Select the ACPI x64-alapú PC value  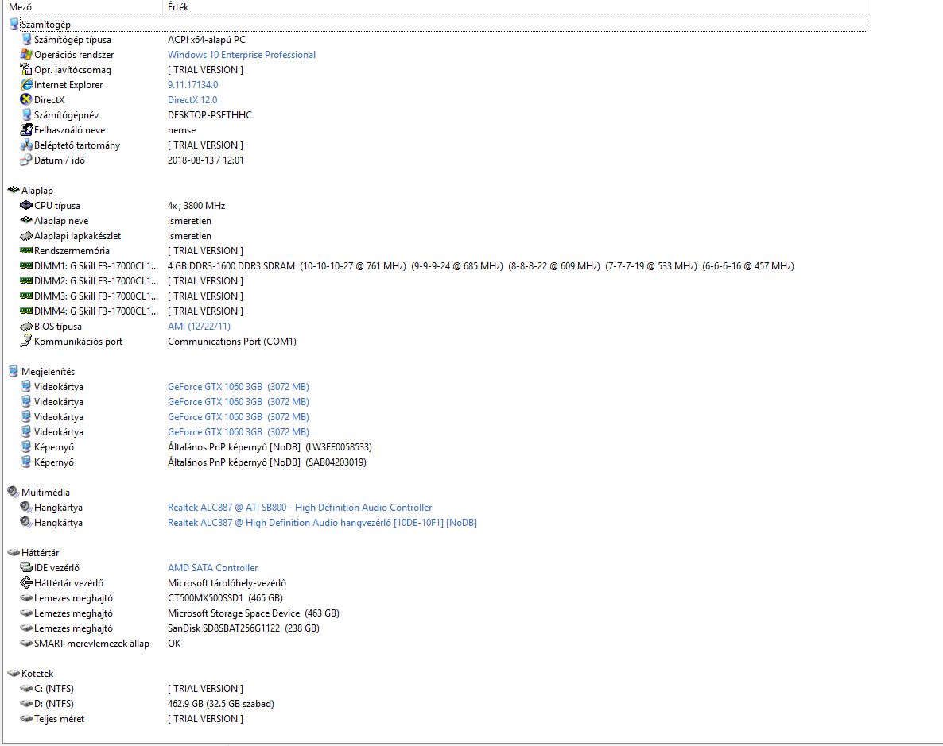pyautogui.click(x=206, y=40)
